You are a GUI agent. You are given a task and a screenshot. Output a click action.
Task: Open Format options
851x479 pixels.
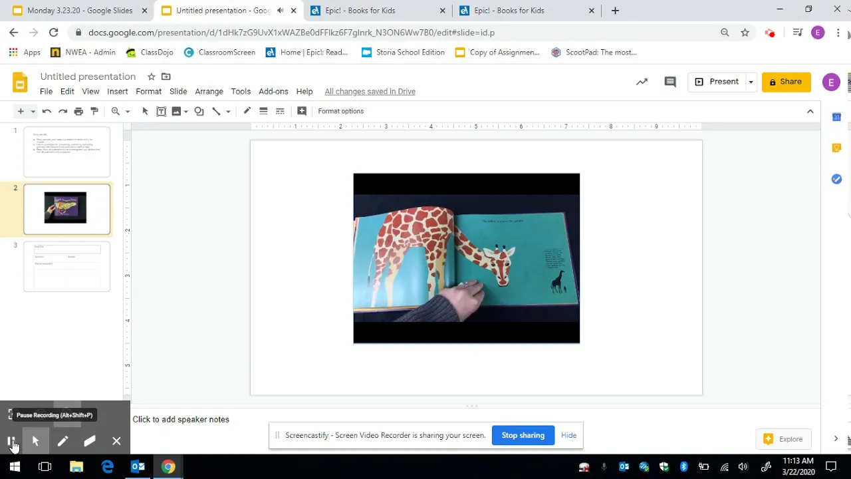(340, 111)
